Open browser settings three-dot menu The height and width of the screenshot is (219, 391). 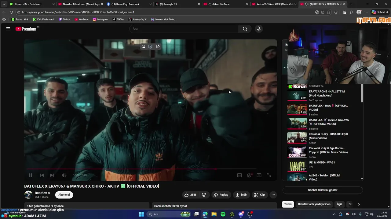pyautogui.click(x=366, y=12)
